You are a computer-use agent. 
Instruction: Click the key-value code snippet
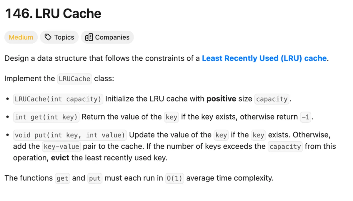61,147
